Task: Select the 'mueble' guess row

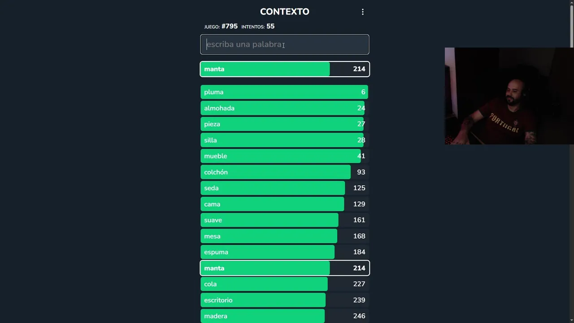Action: [x=284, y=156]
